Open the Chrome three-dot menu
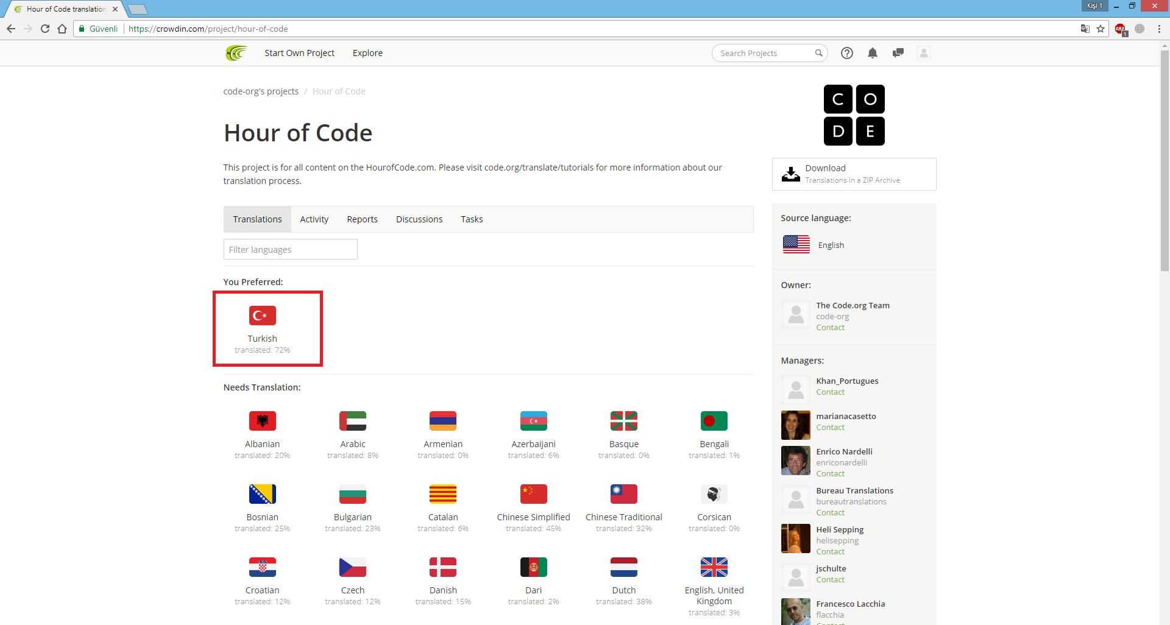The width and height of the screenshot is (1170, 625). point(1159,29)
